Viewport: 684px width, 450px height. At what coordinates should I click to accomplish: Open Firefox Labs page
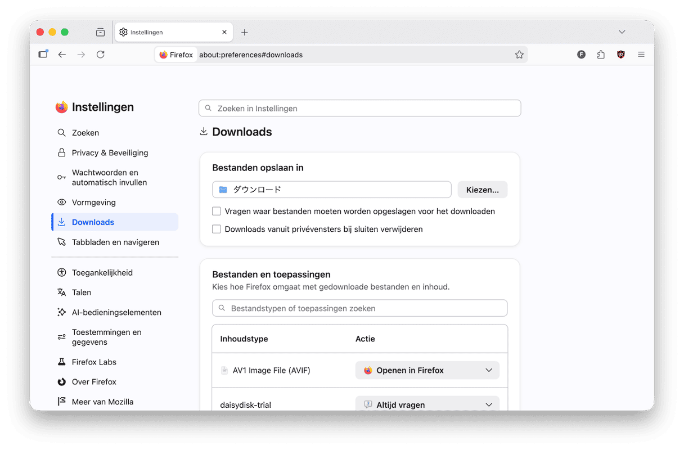[x=115, y=362]
